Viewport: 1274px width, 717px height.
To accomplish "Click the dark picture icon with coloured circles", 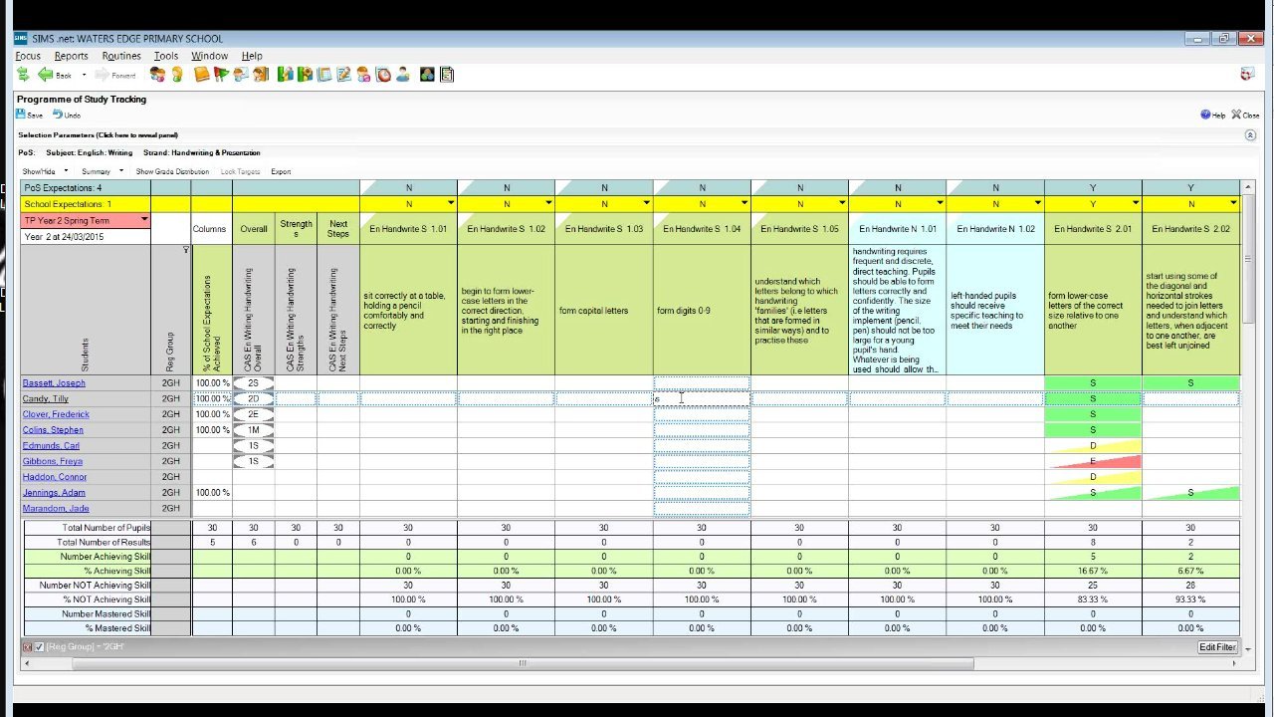I will click(x=427, y=75).
